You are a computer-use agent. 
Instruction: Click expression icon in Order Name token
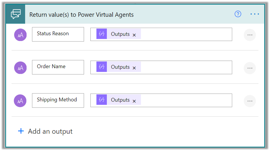(102, 67)
